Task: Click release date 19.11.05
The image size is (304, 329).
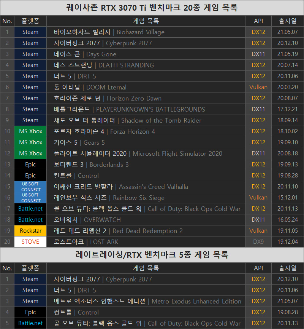Action: (288, 231)
